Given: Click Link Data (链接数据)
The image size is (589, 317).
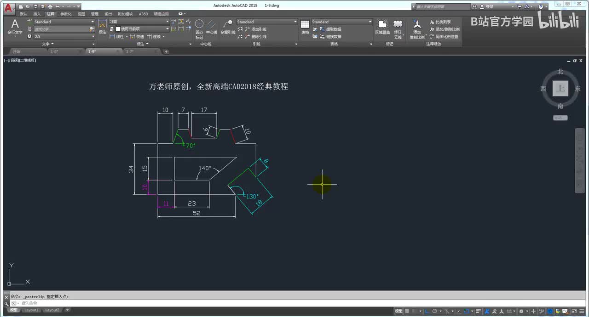Looking at the screenshot, I should [330, 37].
